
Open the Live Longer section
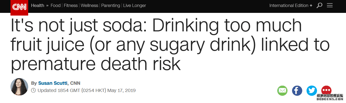click(x=134, y=6)
